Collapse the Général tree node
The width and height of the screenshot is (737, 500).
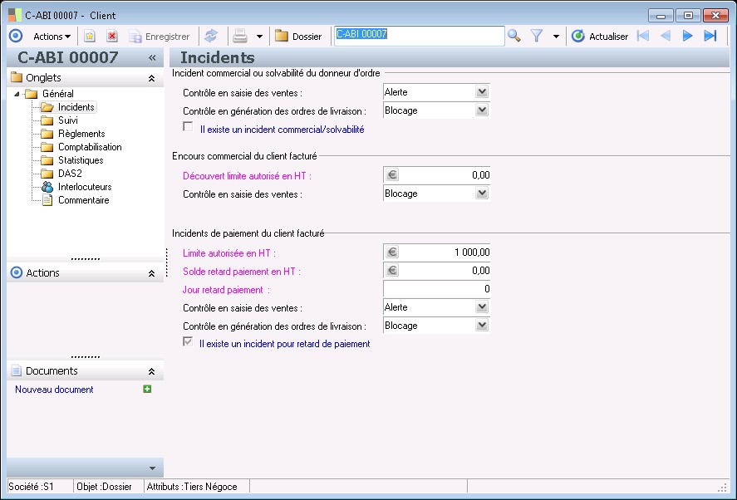coord(17,94)
